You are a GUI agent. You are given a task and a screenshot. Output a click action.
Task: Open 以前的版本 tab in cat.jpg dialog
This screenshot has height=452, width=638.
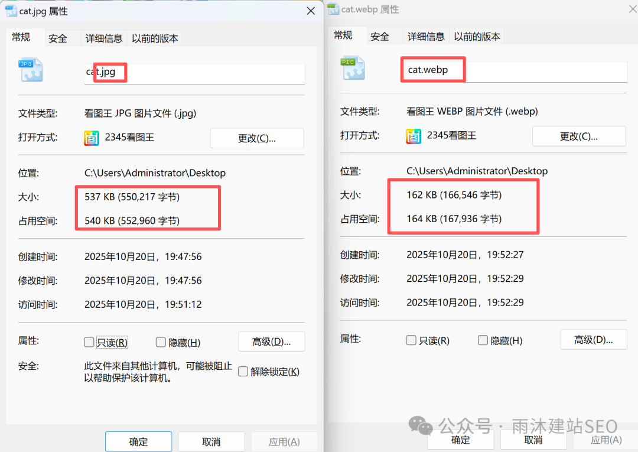[x=155, y=38]
